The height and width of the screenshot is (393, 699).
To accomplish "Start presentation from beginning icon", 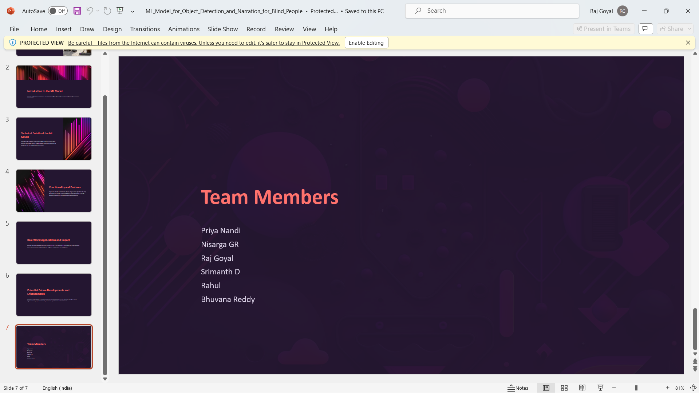I will click(120, 11).
